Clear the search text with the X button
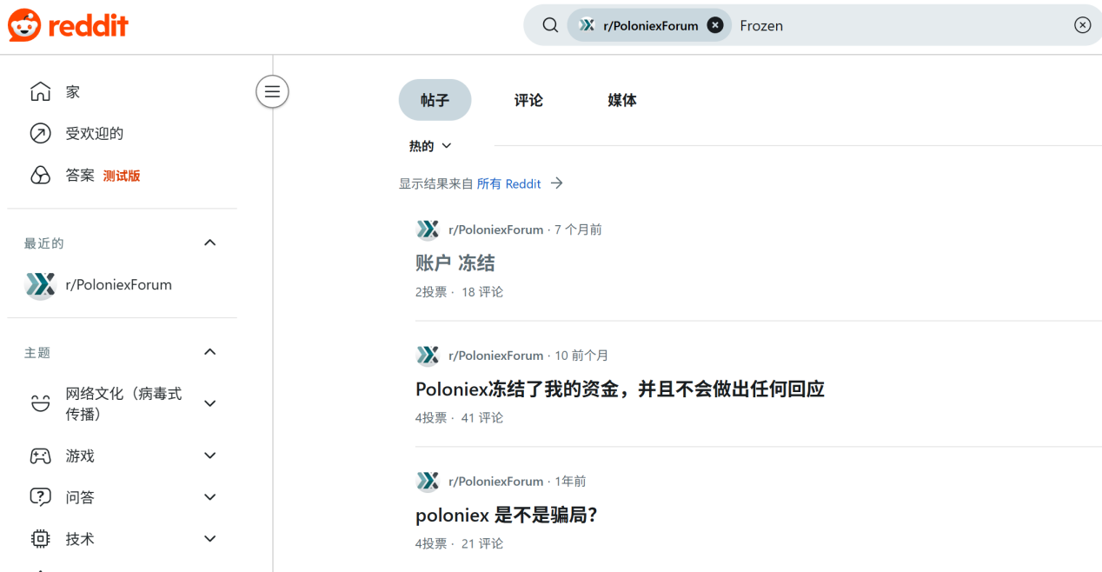1102x572 pixels. [1082, 25]
